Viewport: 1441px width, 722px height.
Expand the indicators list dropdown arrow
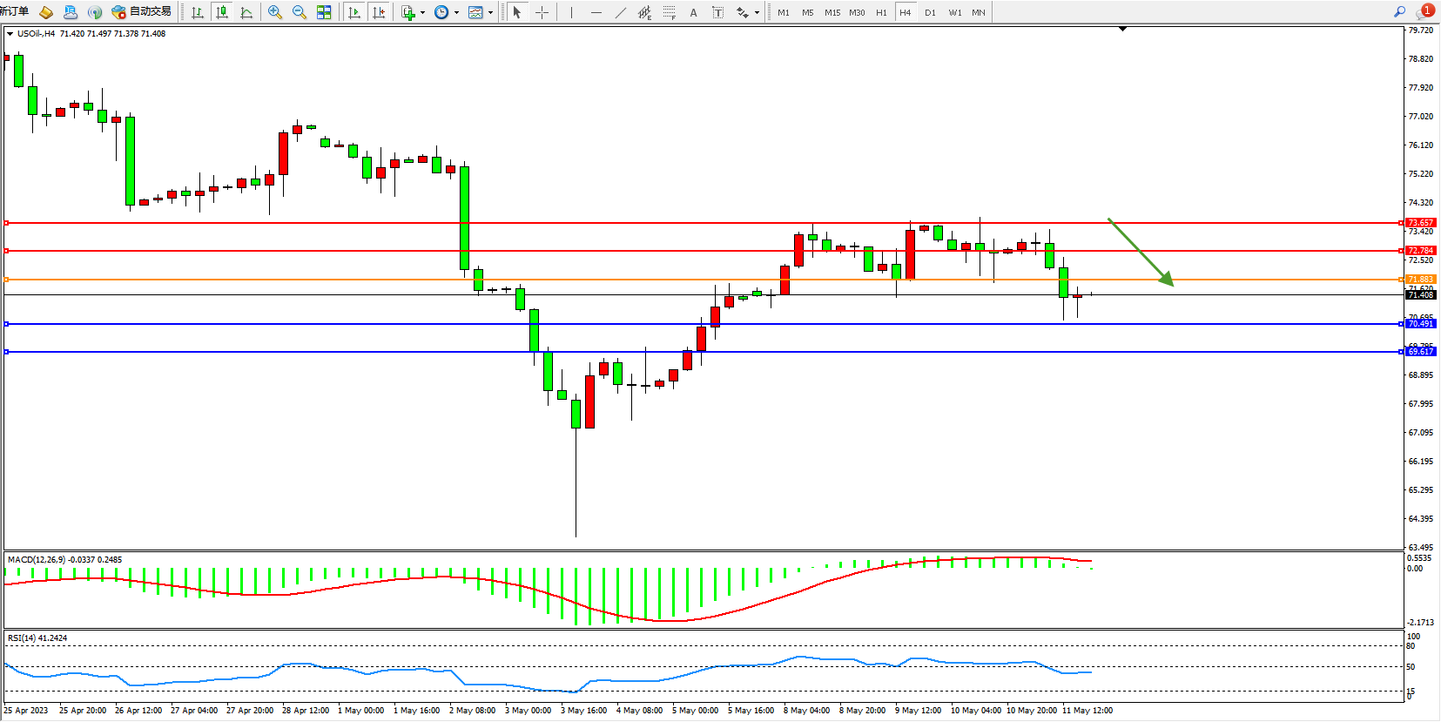click(x=423, y=13)
